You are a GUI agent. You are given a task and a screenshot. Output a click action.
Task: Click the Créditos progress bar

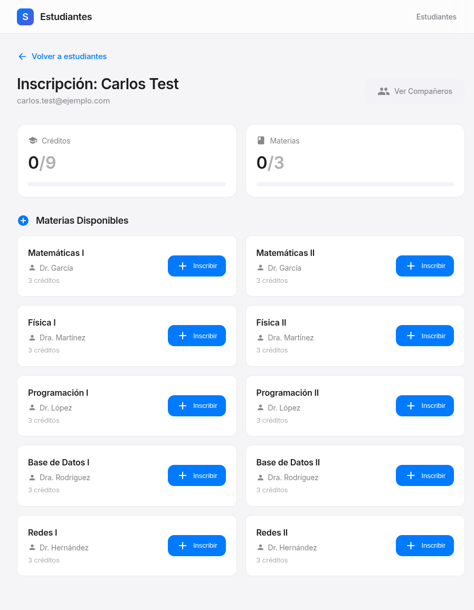(x=127, y=184)
